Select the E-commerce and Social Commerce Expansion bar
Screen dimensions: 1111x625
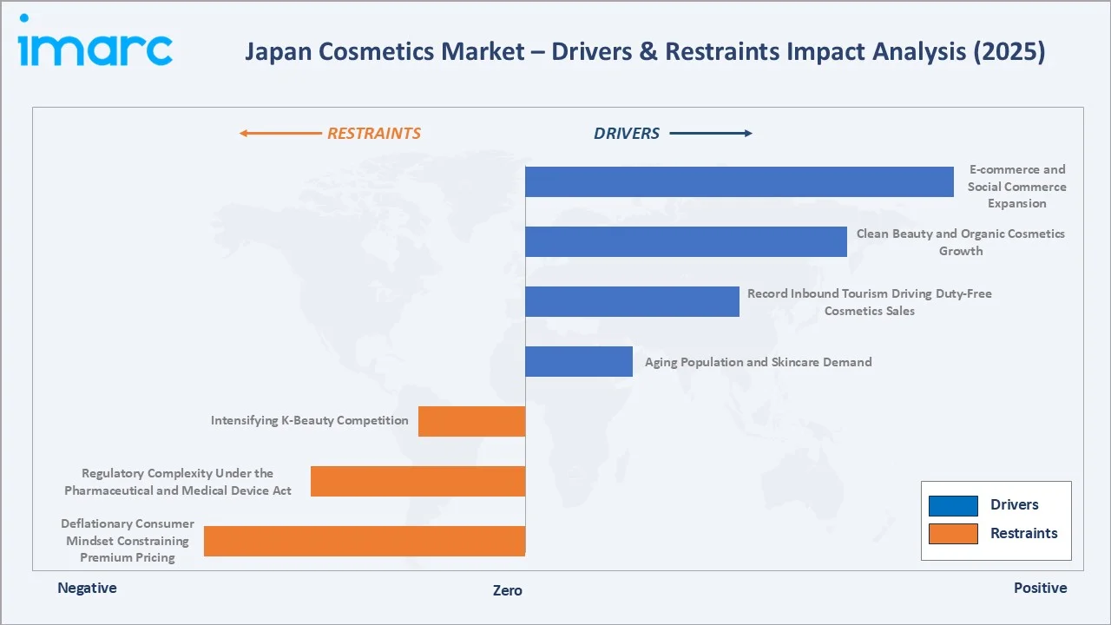(740, 181)
